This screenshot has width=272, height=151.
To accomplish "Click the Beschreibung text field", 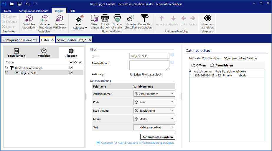I will [149, 65].
